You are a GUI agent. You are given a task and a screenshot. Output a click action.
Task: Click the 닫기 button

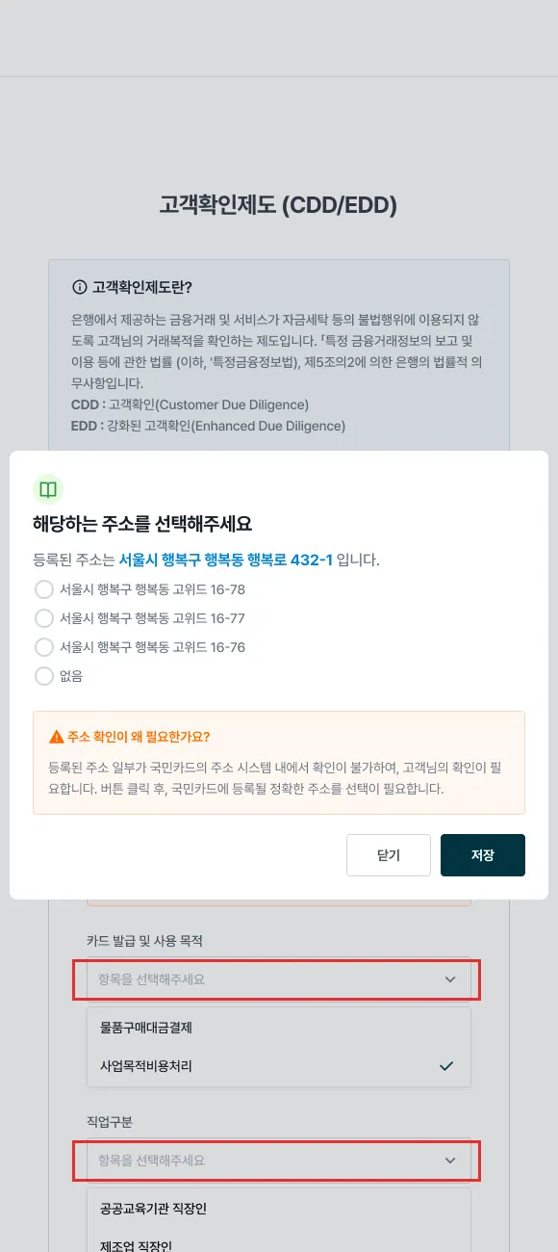pyautogui.click(x=389, y=855)
